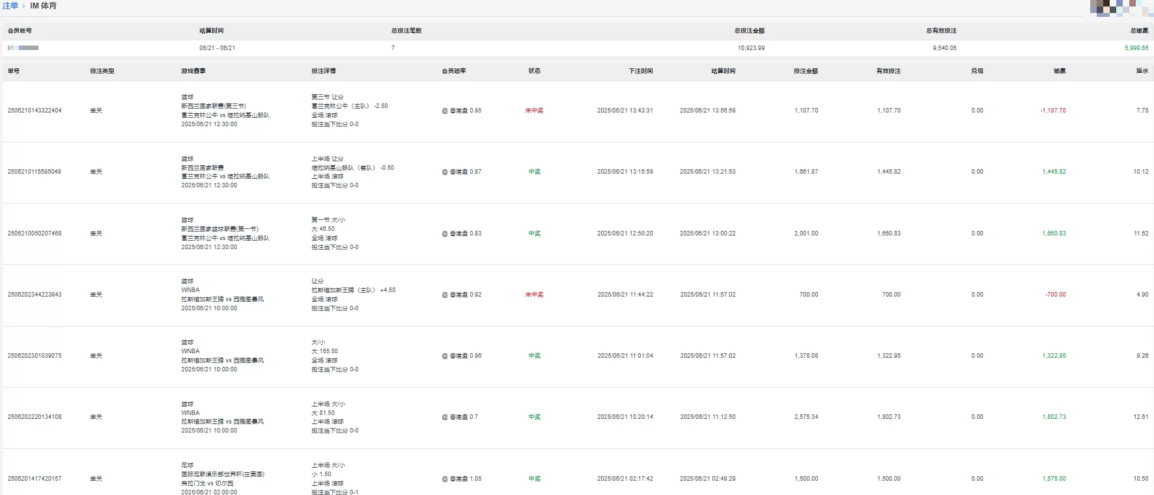The width and height of the screenshot is (1154, 495).
Task: Click the 输赢 column header
Action: coord(1060,71)
